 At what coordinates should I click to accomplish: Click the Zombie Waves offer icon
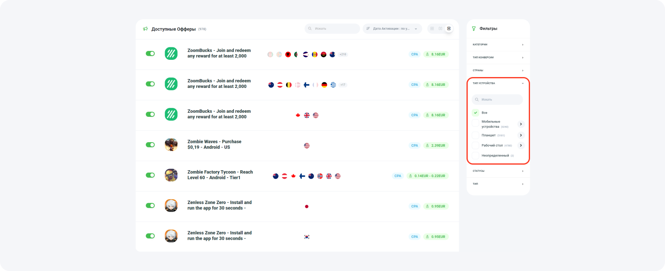(x=171, y=145)
